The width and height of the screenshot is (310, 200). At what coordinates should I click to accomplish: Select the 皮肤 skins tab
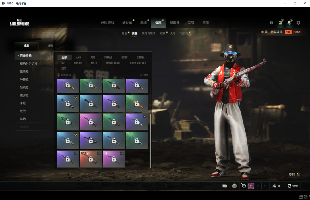click(x=26, y=46)
